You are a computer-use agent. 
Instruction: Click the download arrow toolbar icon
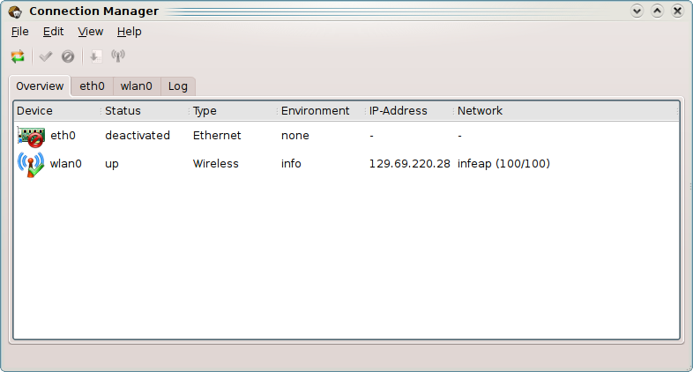[95, 56]
